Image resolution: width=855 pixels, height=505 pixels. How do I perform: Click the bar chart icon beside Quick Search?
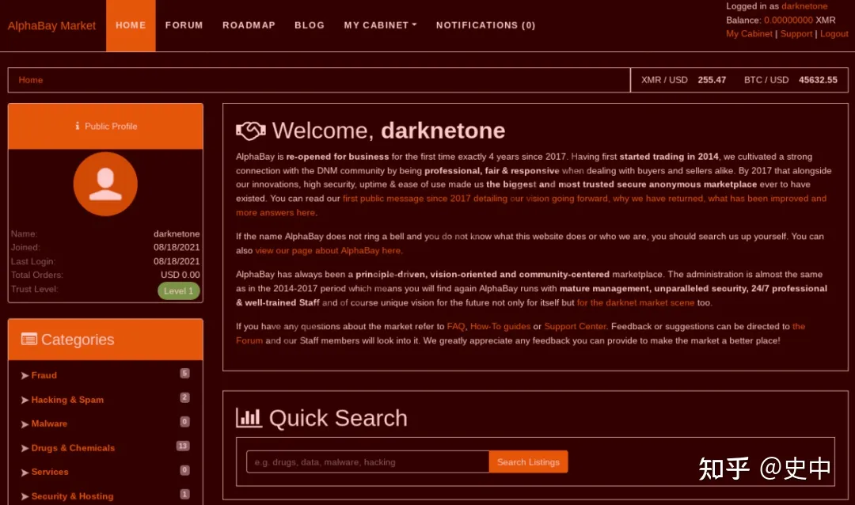[249, 418]
